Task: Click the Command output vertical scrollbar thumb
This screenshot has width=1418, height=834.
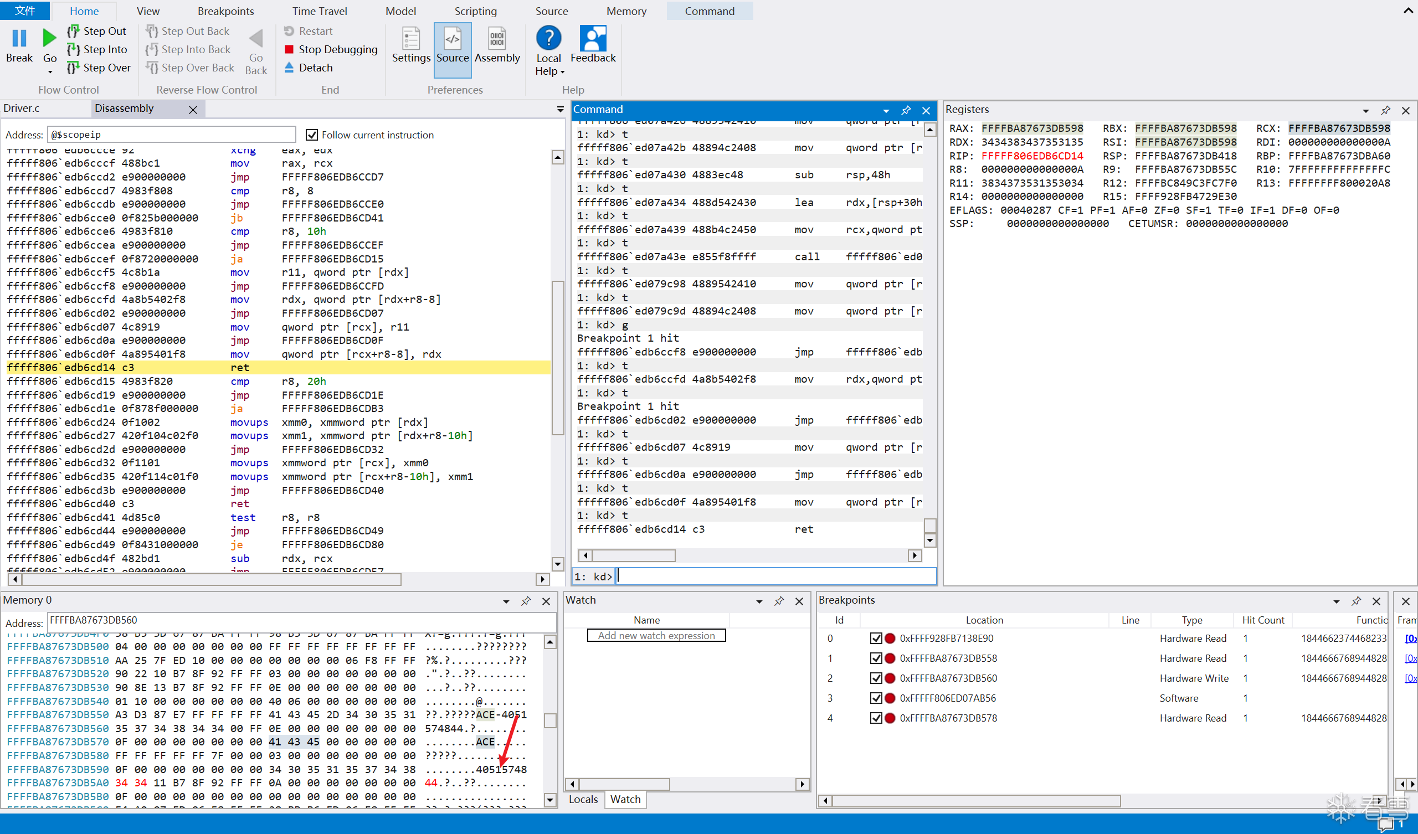Action: pos(930,526)
